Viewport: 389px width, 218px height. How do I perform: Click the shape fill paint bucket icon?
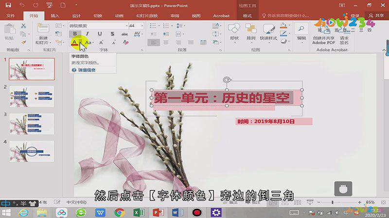coord(284,26)
